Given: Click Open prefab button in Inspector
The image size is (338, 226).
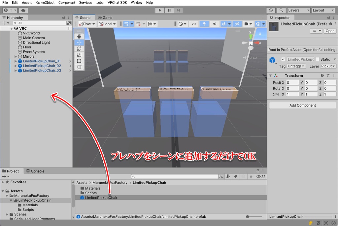Looking at the screenshot, I should point(330,31).
